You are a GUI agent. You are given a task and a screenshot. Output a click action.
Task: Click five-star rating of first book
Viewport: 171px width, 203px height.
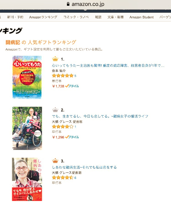point(63,76)
